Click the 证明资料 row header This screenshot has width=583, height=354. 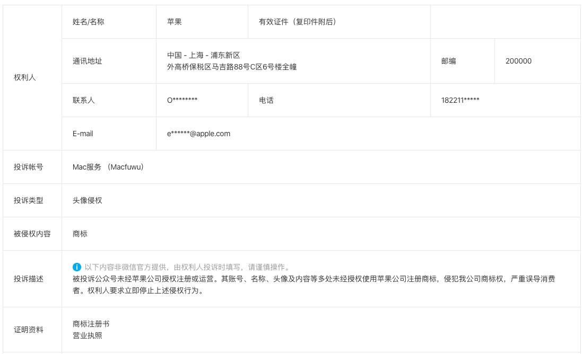pos(29,330)
